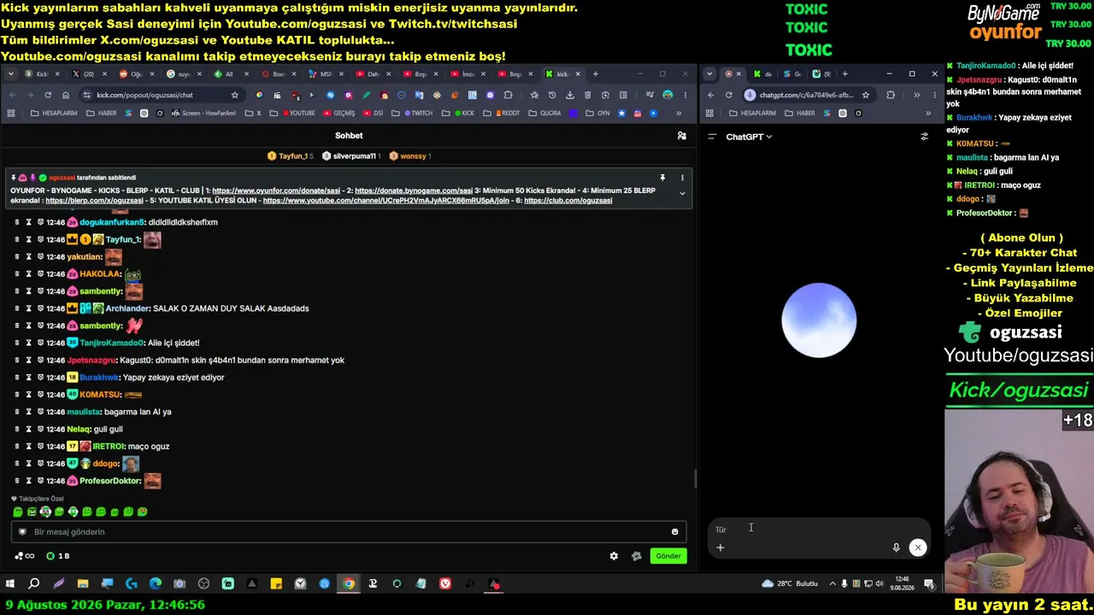
Task: Open the weather widget showing 28°C Bulutlu
Action: tap(789, 584)
